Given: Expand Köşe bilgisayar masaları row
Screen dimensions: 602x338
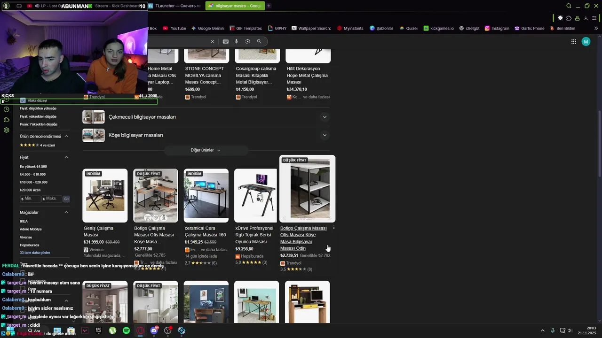Looking at the screenshot, I should point(206,135).
